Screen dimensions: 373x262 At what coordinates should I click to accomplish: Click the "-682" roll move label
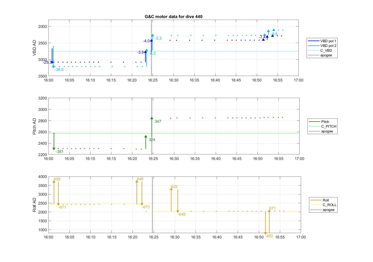coord(269,236)
